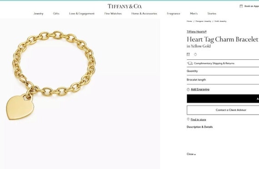Click the Designer Jewelry breadcrumb link
This screenshot has width=259, height=169.
pyautogui.click(x=203, y=21)
